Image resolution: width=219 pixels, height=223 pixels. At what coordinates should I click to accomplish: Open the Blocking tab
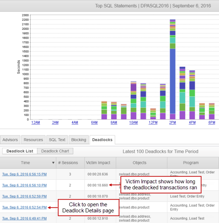79,140
